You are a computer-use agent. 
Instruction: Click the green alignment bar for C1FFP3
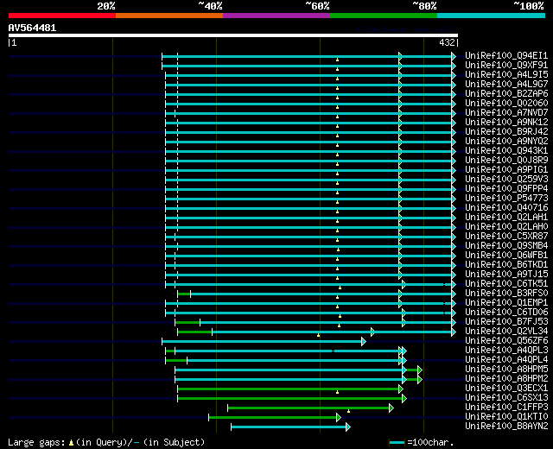point(308,408)
